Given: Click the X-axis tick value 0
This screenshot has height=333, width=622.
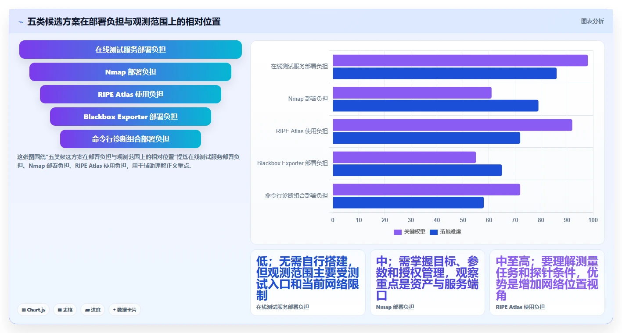Looking at the screenshot, I should [333, 220].
